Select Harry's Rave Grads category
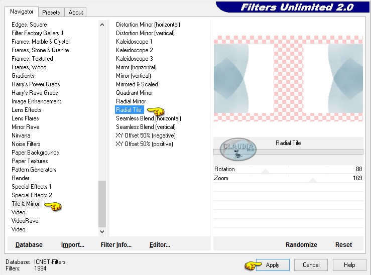The image size is (371, 275). point(35,93)
